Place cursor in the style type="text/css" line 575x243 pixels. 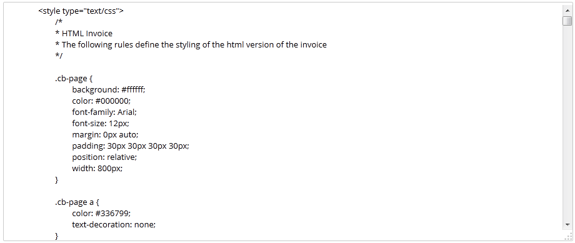point(81,11)
